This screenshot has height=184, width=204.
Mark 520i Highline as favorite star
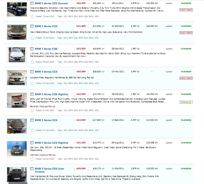coord(32,111)
